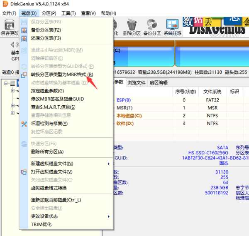This screenshot has height=236, width=249.
Task: Click the 保存更改 toolbar icon
Action: coord(9,27)
